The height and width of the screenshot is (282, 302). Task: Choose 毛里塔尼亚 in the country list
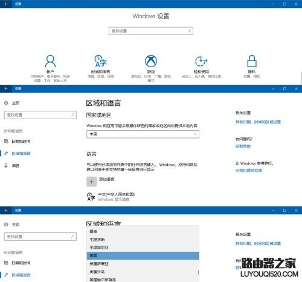click(143, 248)
